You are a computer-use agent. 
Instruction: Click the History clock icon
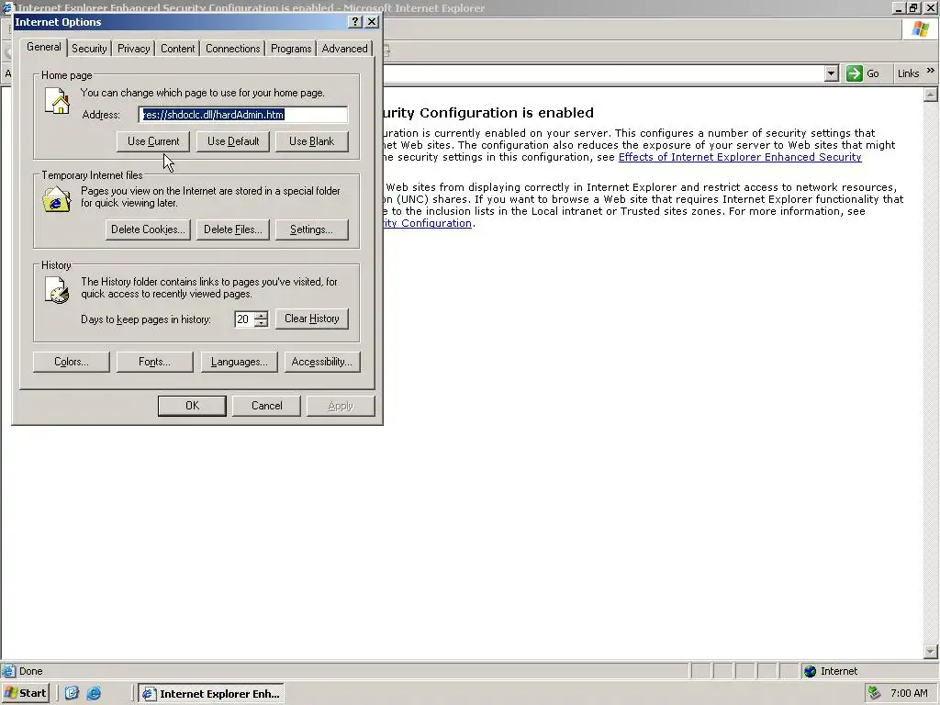point(57,289)
